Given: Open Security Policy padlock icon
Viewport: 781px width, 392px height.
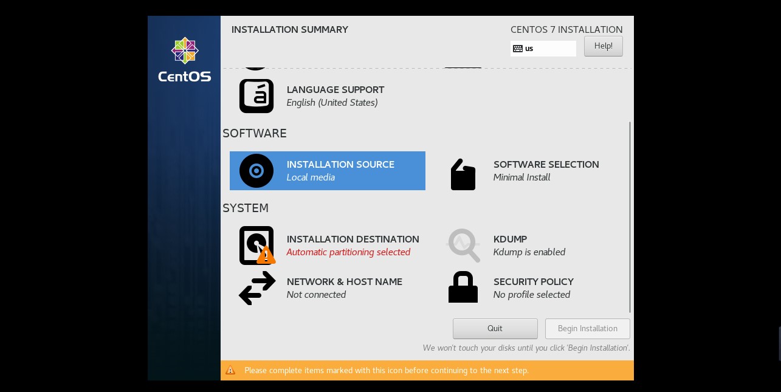Looking at the screenshot, I should pos(463,287).
